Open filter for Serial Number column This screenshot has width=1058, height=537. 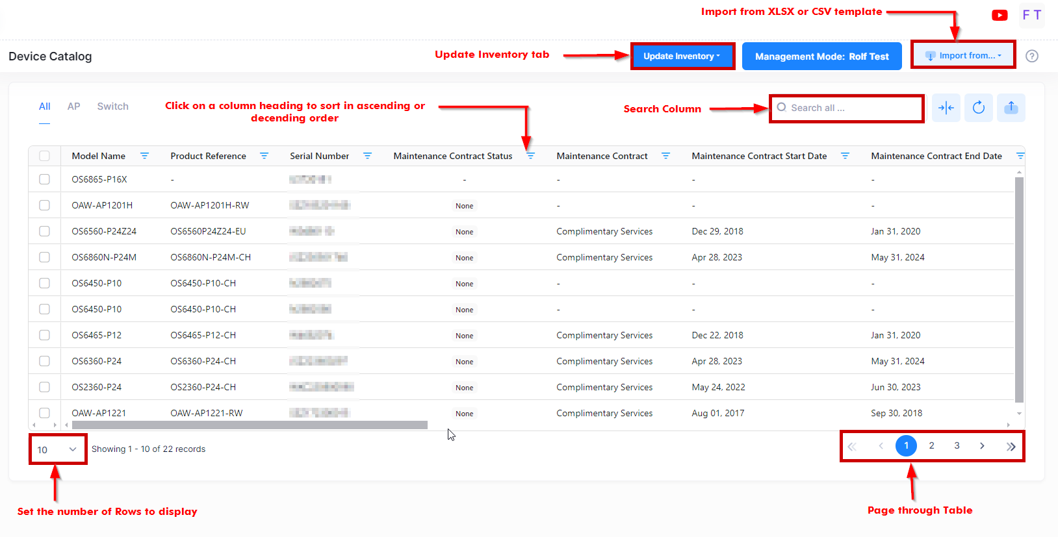pyautogui.click(x=367, y=156)
